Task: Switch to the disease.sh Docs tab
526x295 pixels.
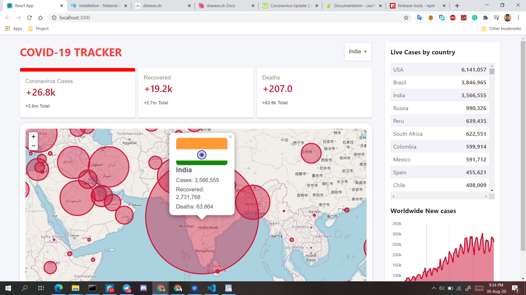Action: (x=226, y=6)
